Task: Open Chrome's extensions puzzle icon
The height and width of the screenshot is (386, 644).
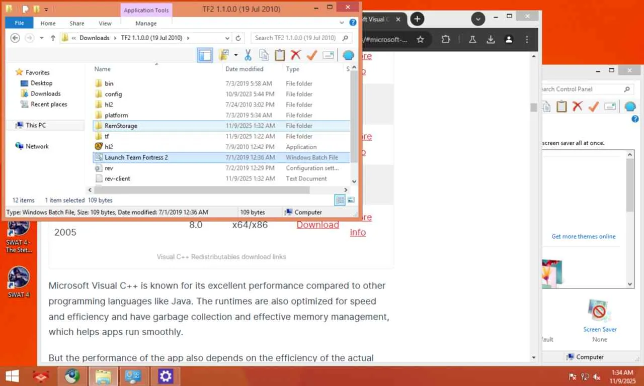Action: pyautogui.click(x=446, y=39)
